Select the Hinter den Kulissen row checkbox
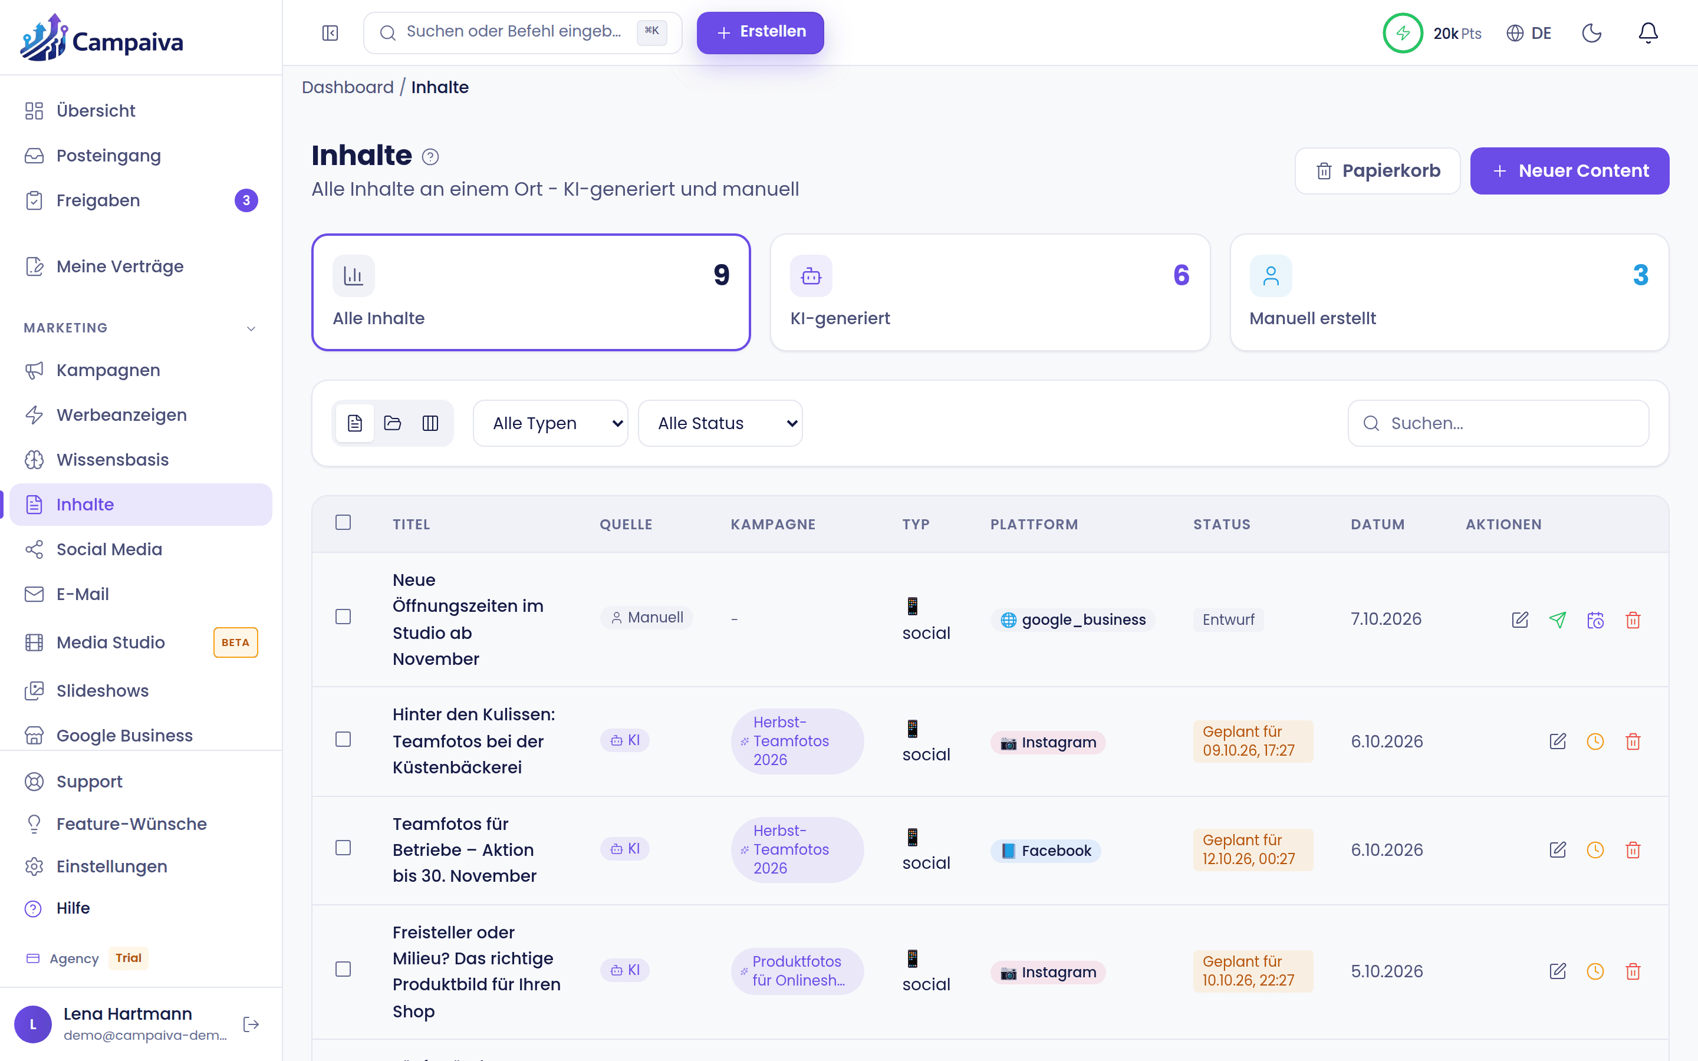Screen dimensions: 1698x1061 343,740
